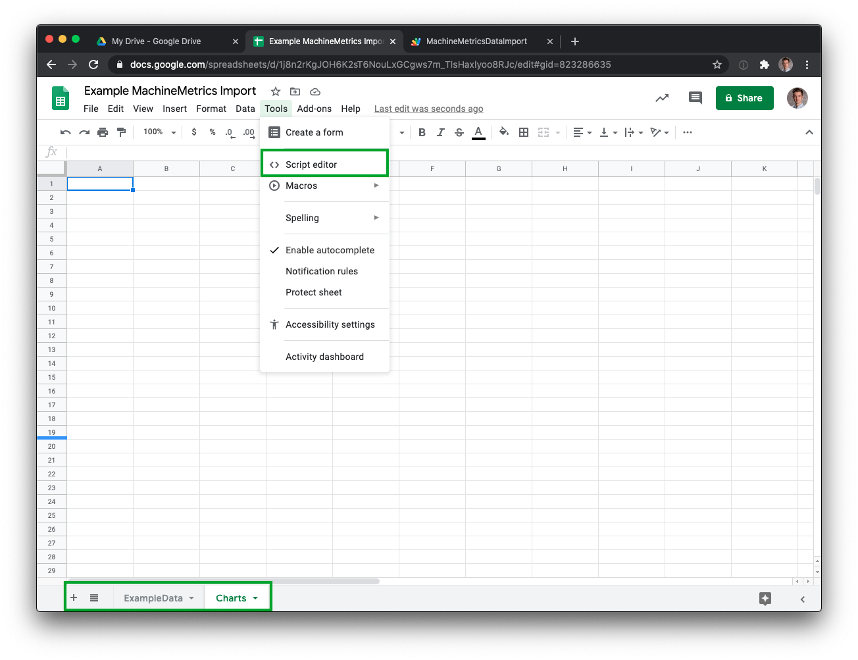Open comment history icon
The height and width of the screenshot is (660, 858).
695,98
